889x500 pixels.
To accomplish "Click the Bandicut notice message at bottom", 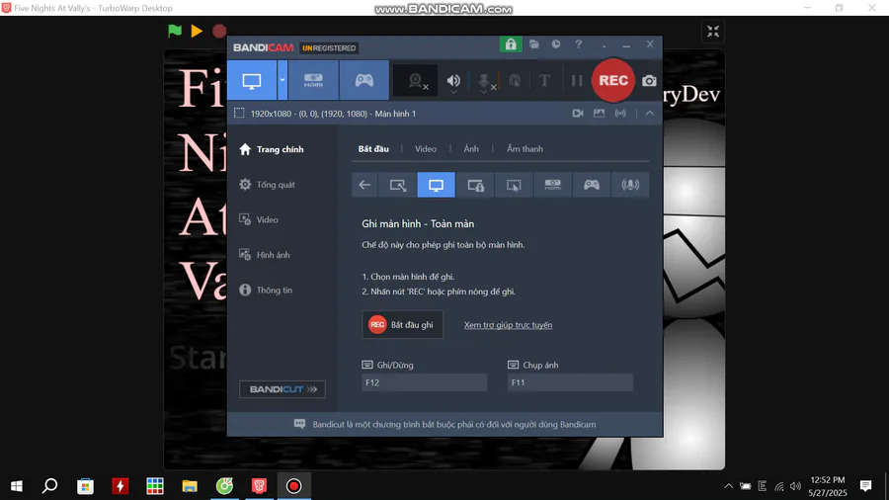I will click(445, 424).
